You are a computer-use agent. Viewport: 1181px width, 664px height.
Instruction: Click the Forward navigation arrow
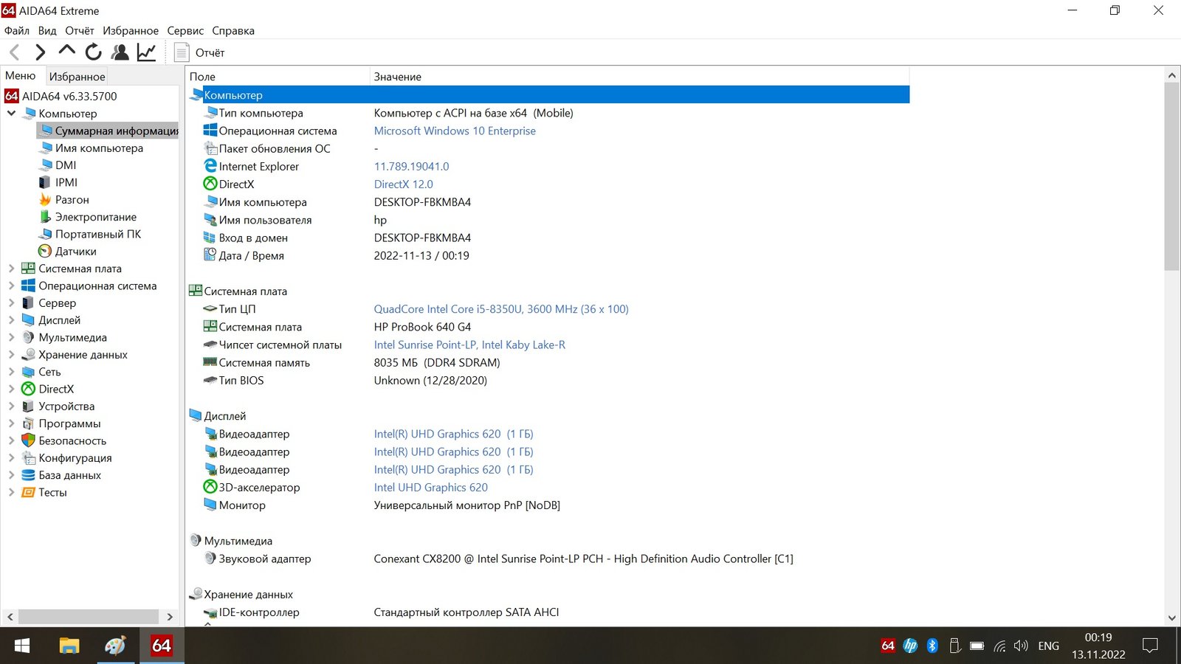pos(41,52)
